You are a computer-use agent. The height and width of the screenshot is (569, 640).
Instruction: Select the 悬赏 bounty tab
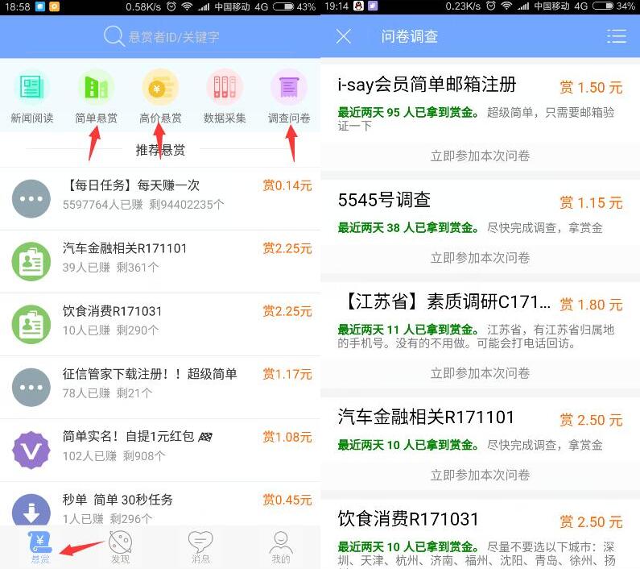click(39, 548)
